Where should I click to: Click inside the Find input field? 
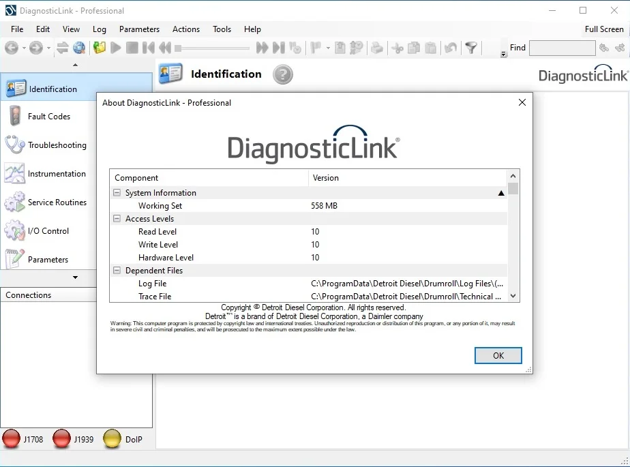(x=562, y=48)
